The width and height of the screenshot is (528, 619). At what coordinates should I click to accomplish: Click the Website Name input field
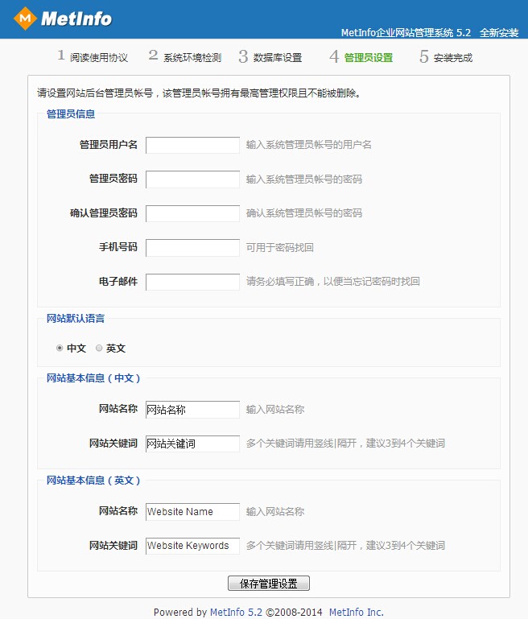pyautogui.click(x=192, y=512)
